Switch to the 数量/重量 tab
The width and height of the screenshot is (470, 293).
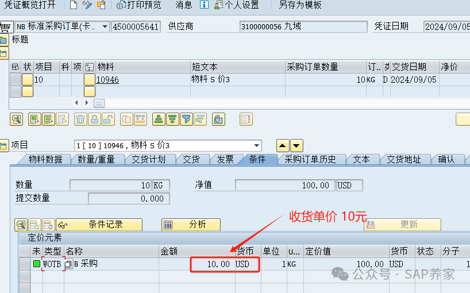click(x=96, y=159)
